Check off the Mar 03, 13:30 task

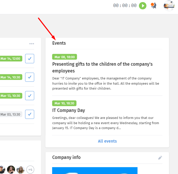pos(30,114)
